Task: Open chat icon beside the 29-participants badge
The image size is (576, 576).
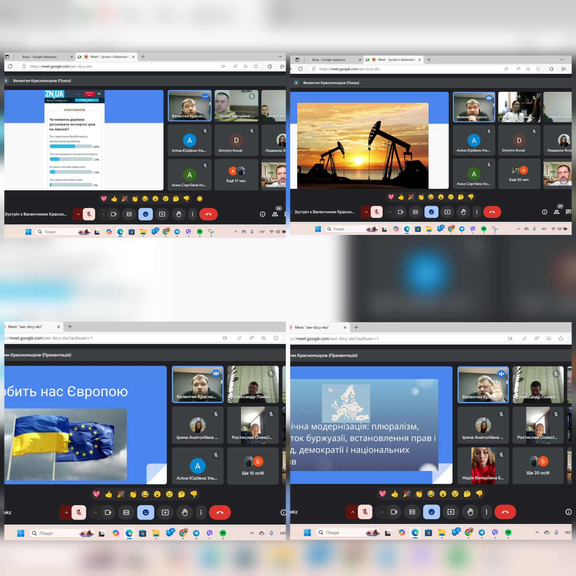Action: click(568, 212)
